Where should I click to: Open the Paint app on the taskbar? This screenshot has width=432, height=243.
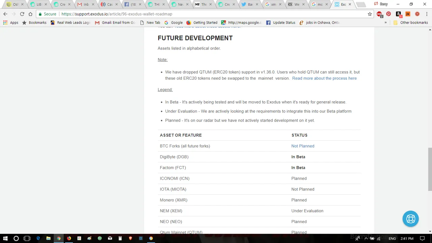tap(89, 238)
